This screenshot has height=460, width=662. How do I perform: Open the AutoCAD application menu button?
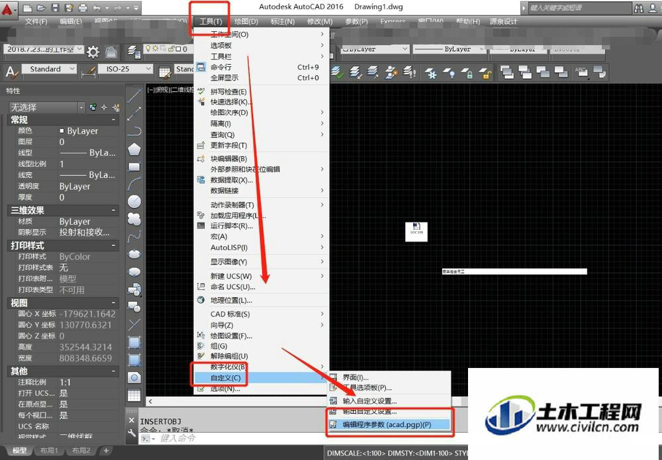[8, 9]
